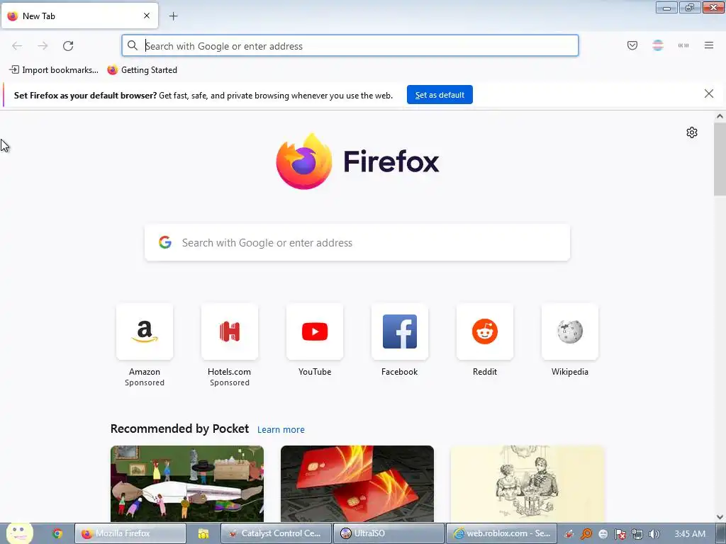726x544 pixels.
Task: Click the magnifier tray icon
Action: click(x=586, y=534)
